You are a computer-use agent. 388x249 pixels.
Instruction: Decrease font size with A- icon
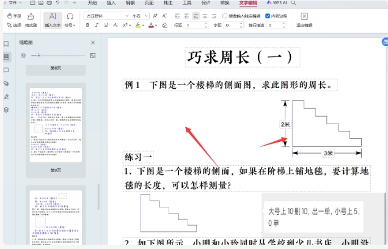click(x=164, y=16)
